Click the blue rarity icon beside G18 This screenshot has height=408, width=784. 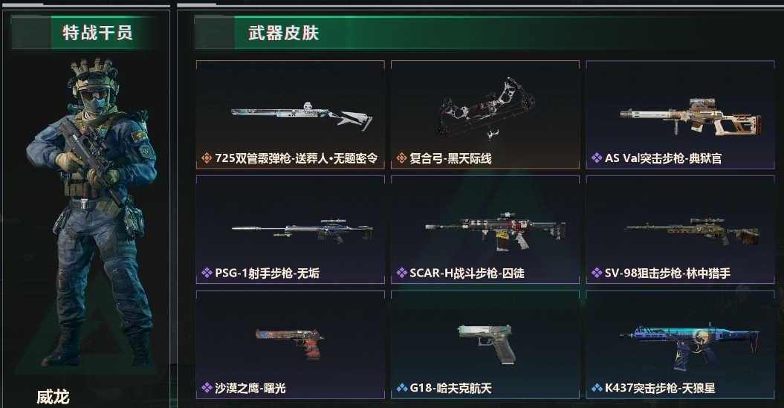[x=401, y=388]
